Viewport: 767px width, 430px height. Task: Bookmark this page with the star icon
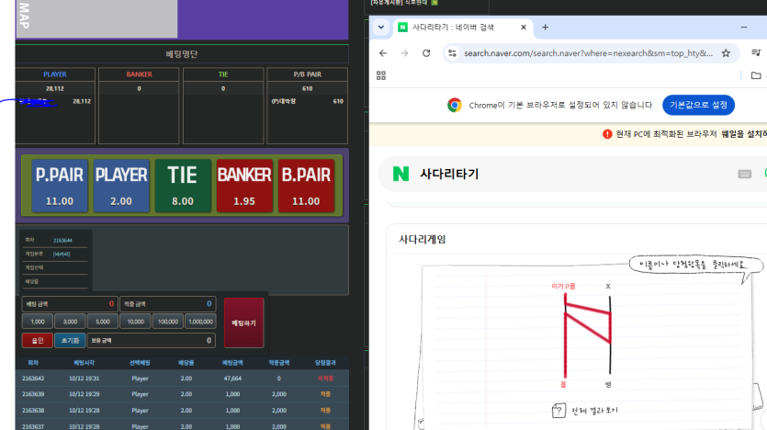point(726,53)
